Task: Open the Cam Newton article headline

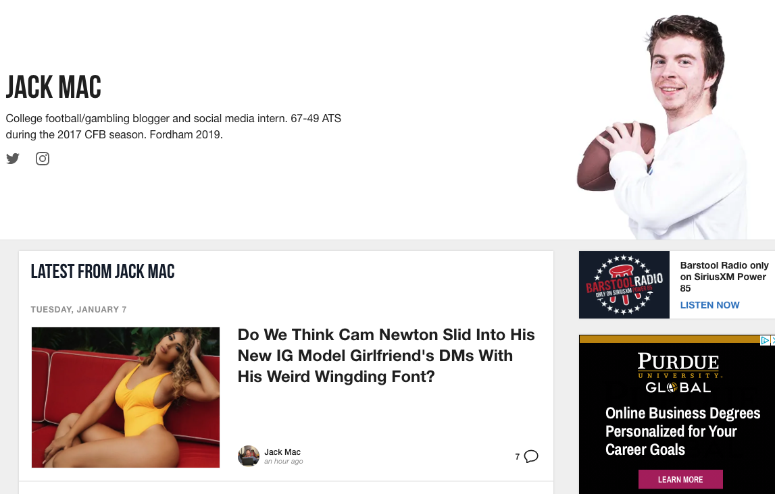Action: point(386,356)
